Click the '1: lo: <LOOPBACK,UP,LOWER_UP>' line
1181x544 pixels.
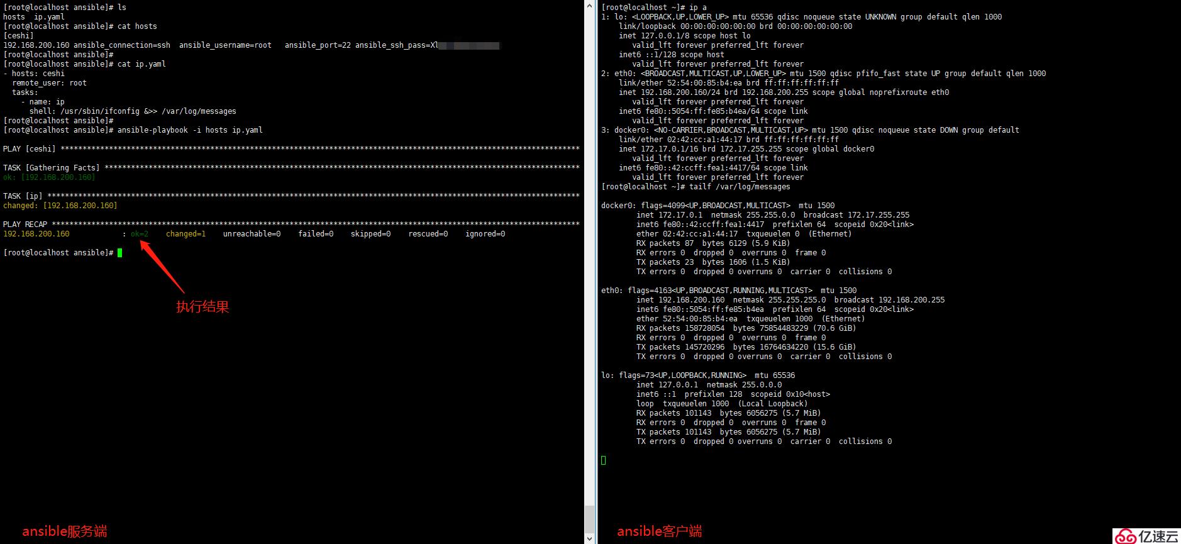[802, 17]
